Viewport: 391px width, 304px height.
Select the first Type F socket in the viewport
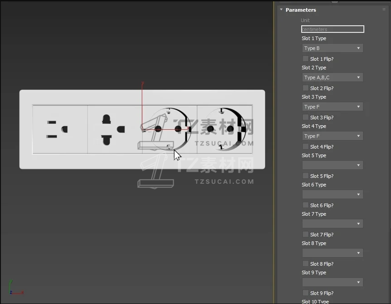pyautogui.click(x=170, y=129)
